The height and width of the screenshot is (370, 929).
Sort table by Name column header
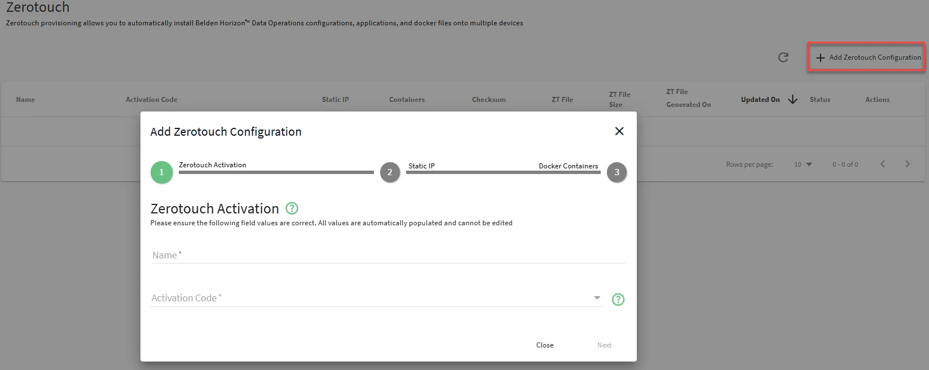(x=25, y=100)
